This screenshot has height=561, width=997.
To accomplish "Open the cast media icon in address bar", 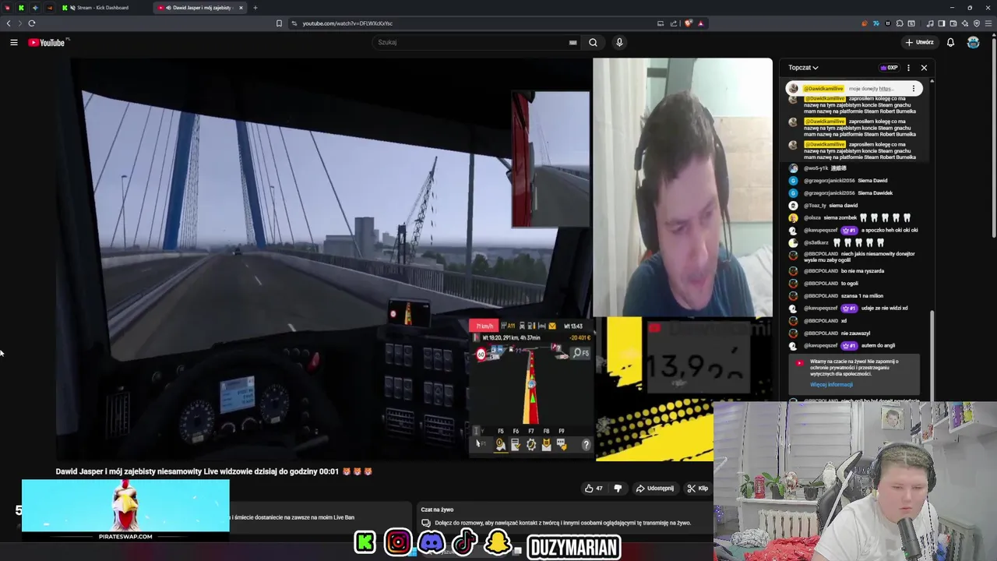I will pos(661,23).
